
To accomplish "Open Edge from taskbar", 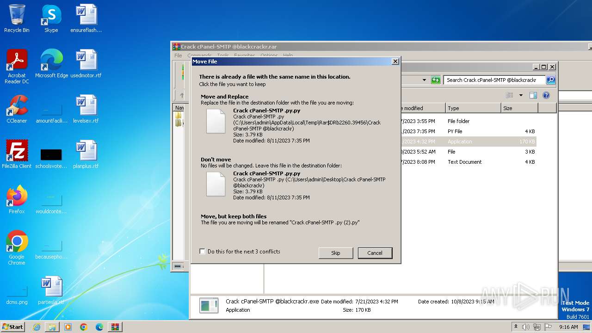I will pos(99,327).
